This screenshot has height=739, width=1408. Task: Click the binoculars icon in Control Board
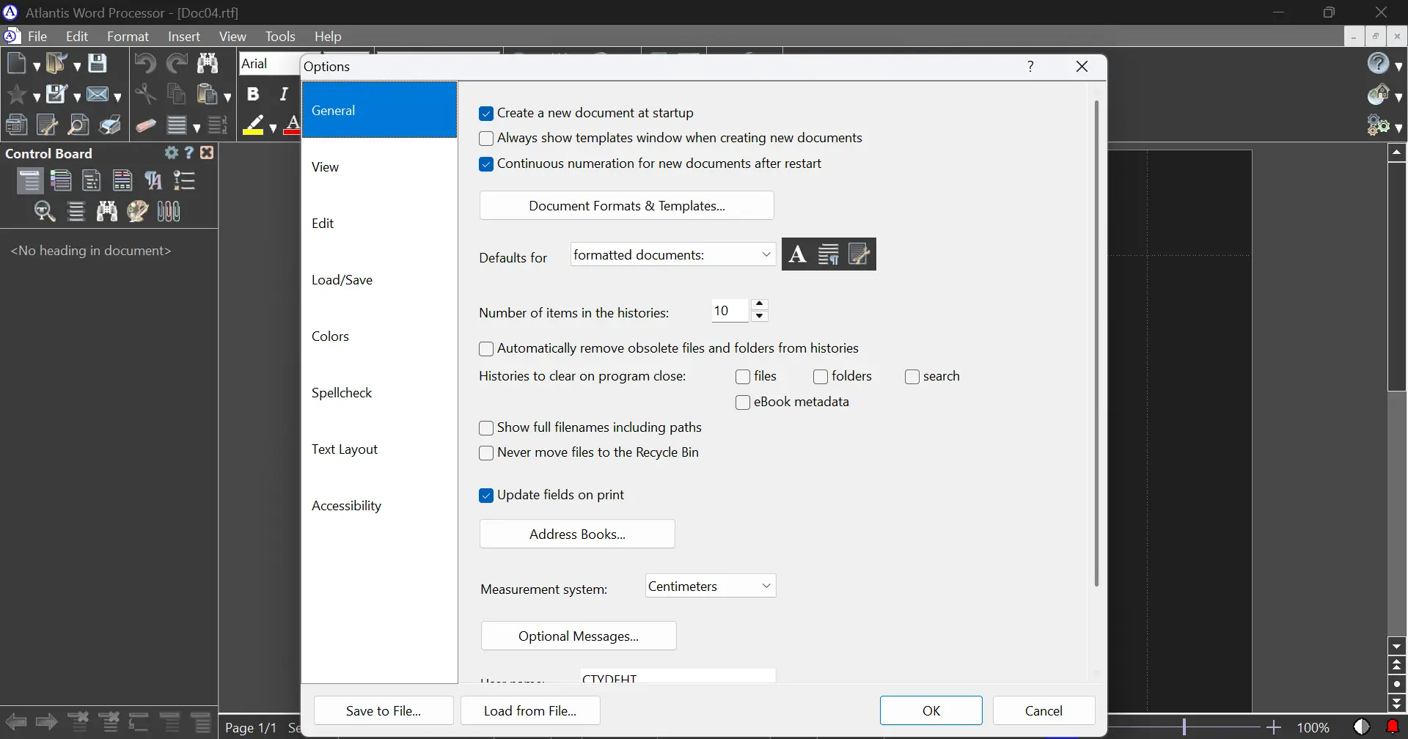107,212
